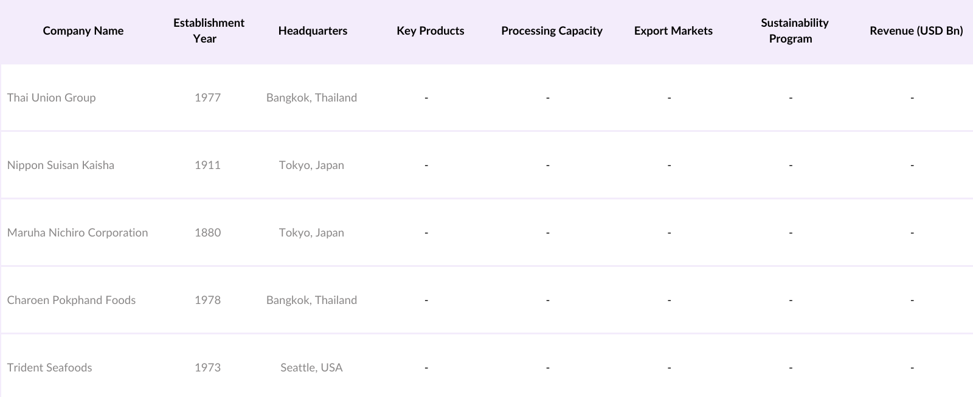Select the 1978 establishment year cell

point(207,300)
